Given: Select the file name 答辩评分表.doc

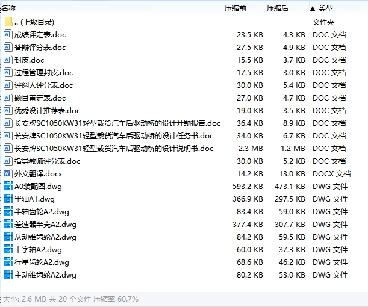Looking at the screenshot, I should (40, 48).
